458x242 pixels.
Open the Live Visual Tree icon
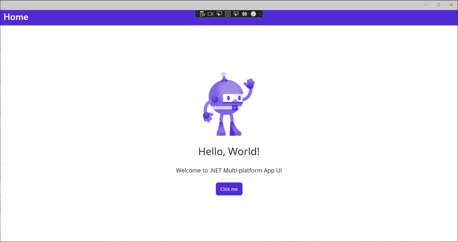[x=202, y=14]
